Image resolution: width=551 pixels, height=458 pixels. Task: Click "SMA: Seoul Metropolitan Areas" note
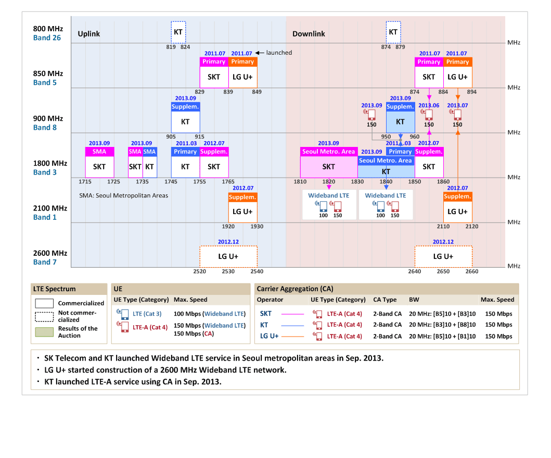click(x=123, y=195)
